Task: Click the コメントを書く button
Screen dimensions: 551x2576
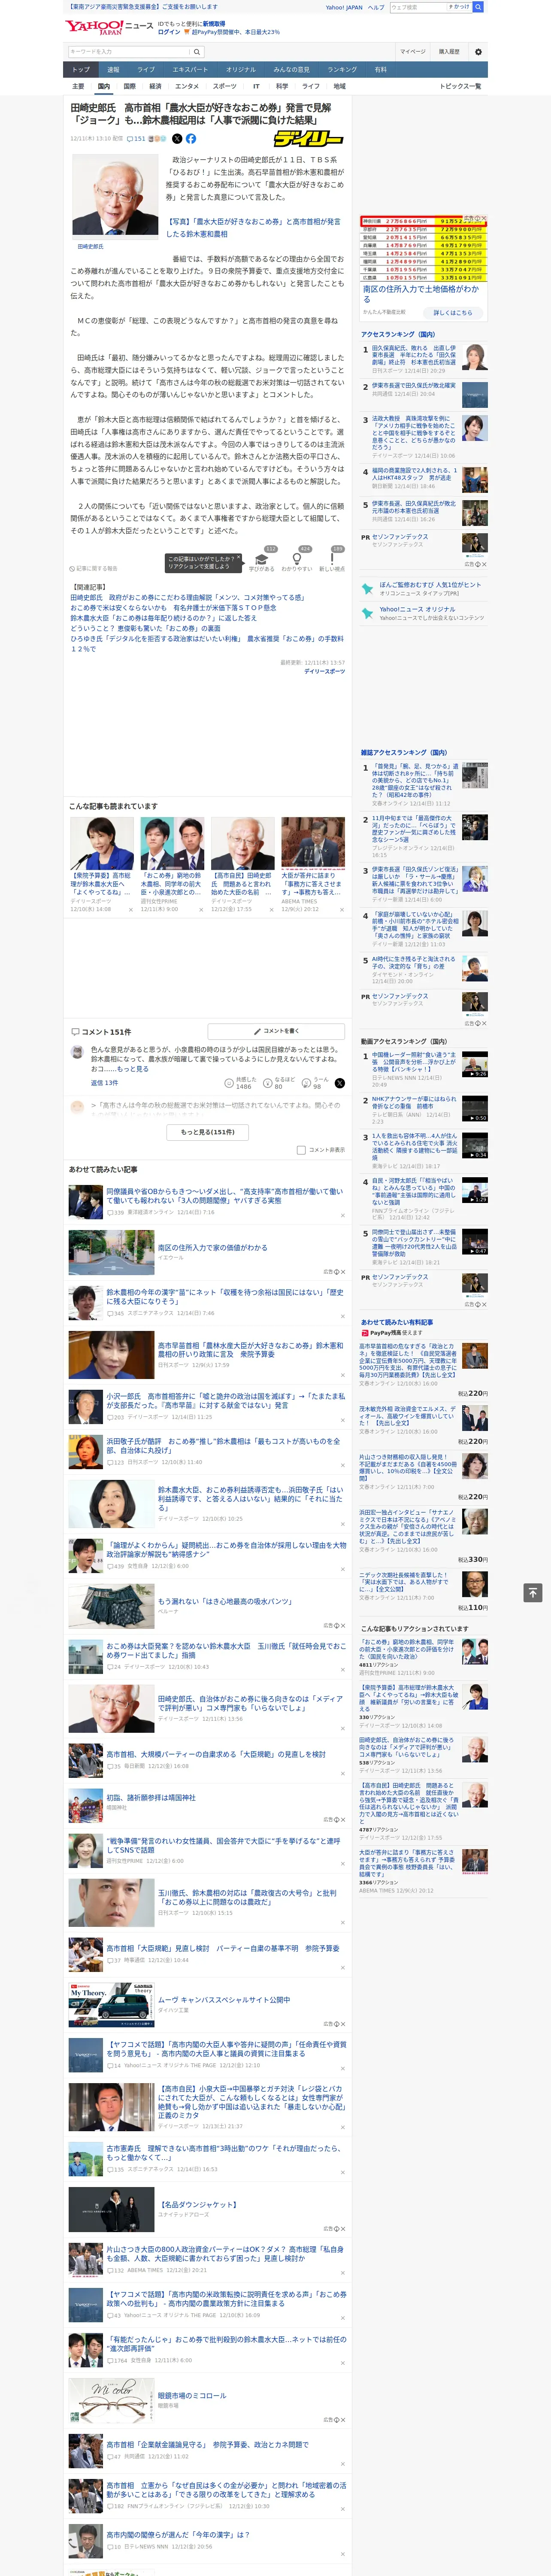Action: [276, 1031]
